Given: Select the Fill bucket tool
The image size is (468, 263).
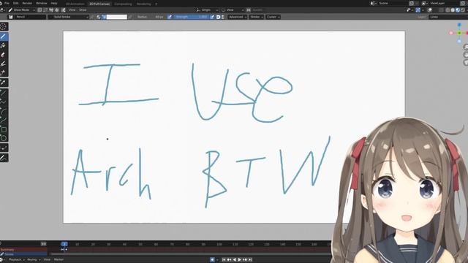Looking at the screenshot, I should [x=3, y=45].
